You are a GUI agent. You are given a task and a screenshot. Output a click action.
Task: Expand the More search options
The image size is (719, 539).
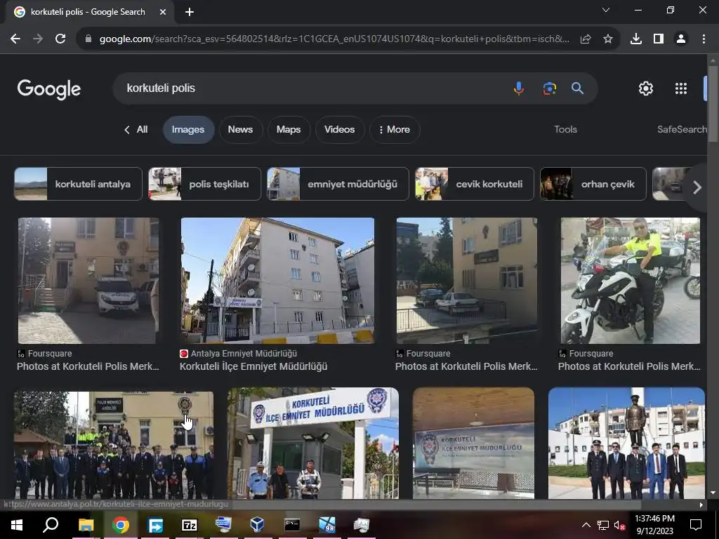pos(395,130)
